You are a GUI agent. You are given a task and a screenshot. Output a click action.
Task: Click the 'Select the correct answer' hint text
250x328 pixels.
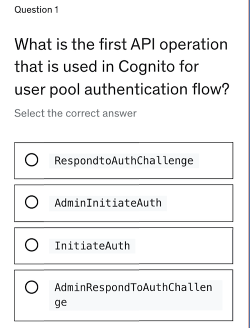tap(75, 113)
